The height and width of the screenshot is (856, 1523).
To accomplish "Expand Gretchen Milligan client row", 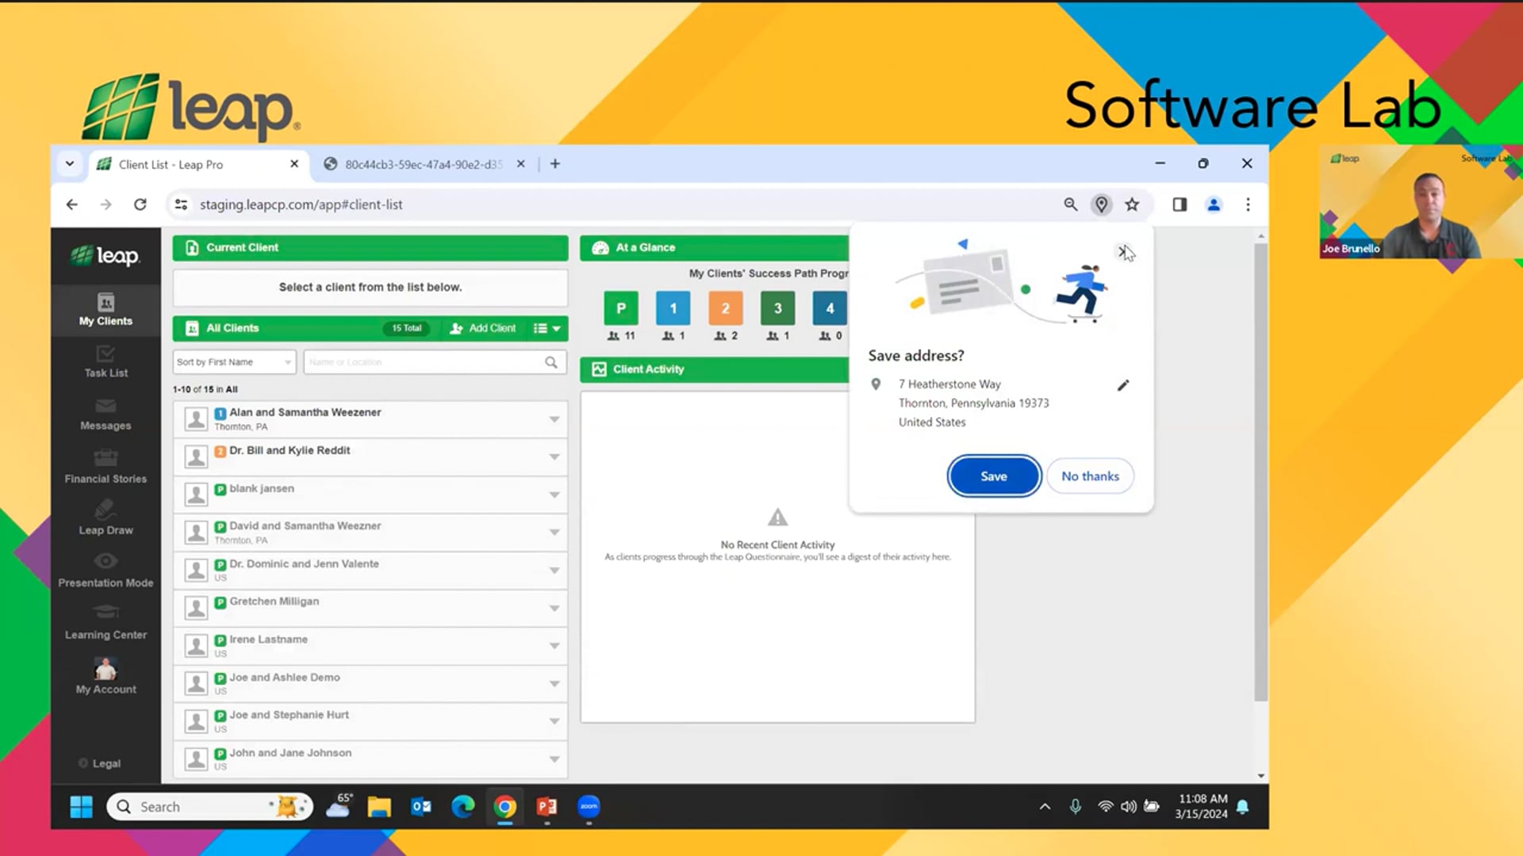I will point(554,608).
